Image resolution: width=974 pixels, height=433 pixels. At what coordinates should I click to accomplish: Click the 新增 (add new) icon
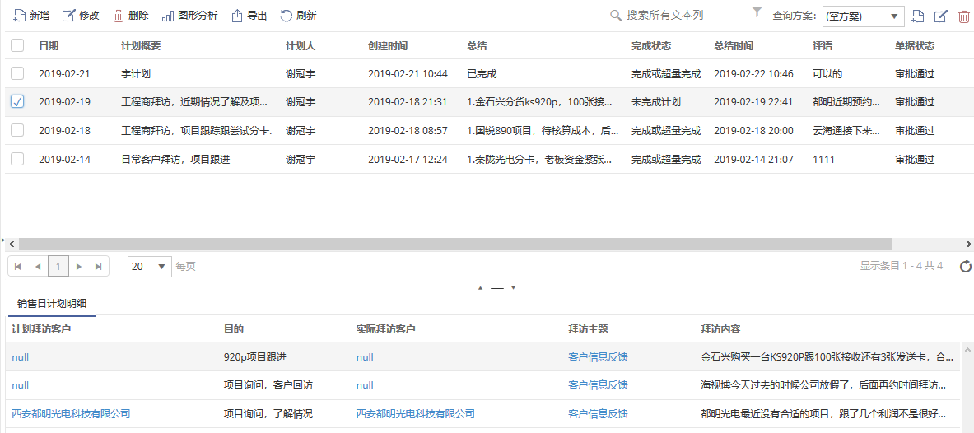tap(18, 16)
